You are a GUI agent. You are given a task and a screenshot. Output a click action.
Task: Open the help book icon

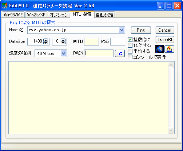(x=169, y=49)
